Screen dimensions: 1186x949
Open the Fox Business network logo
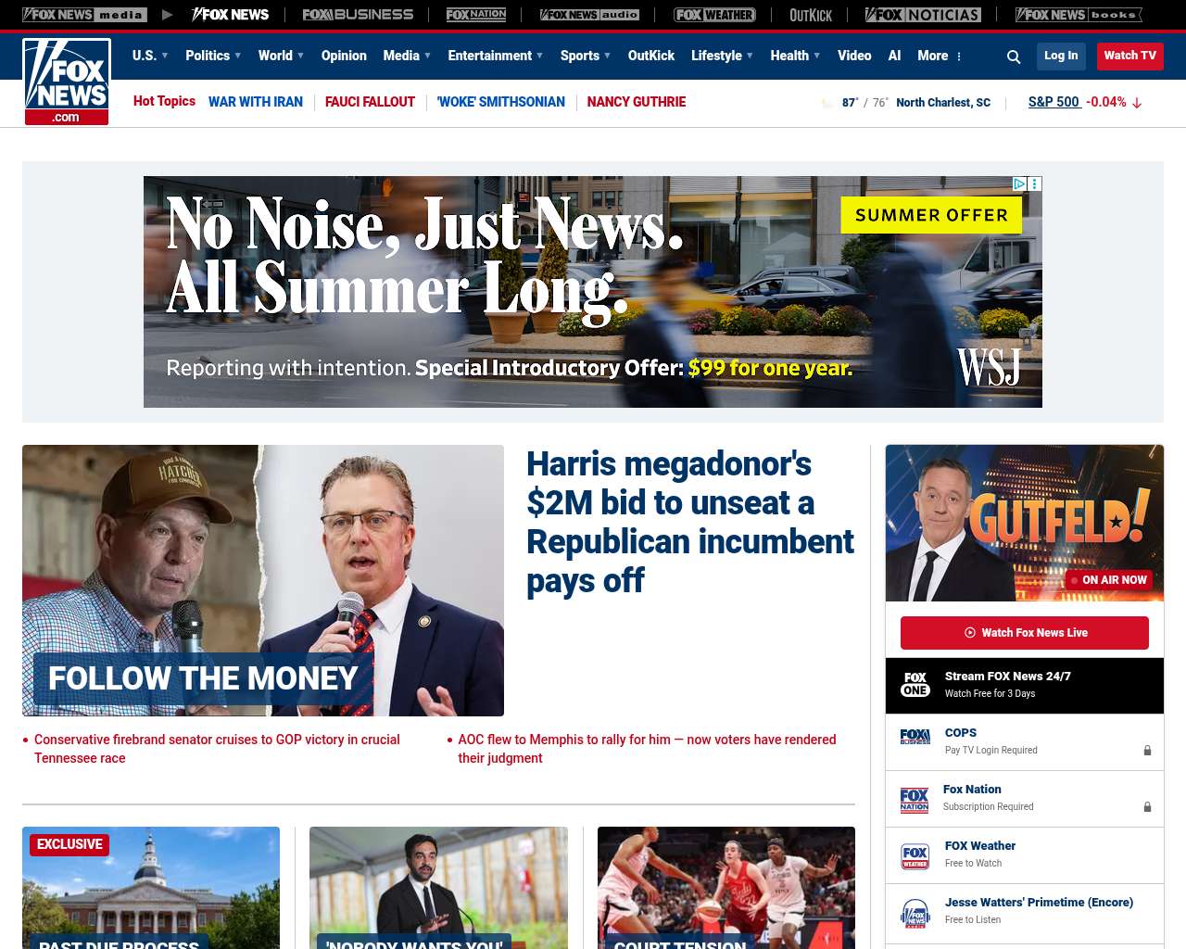click(358, 15)
